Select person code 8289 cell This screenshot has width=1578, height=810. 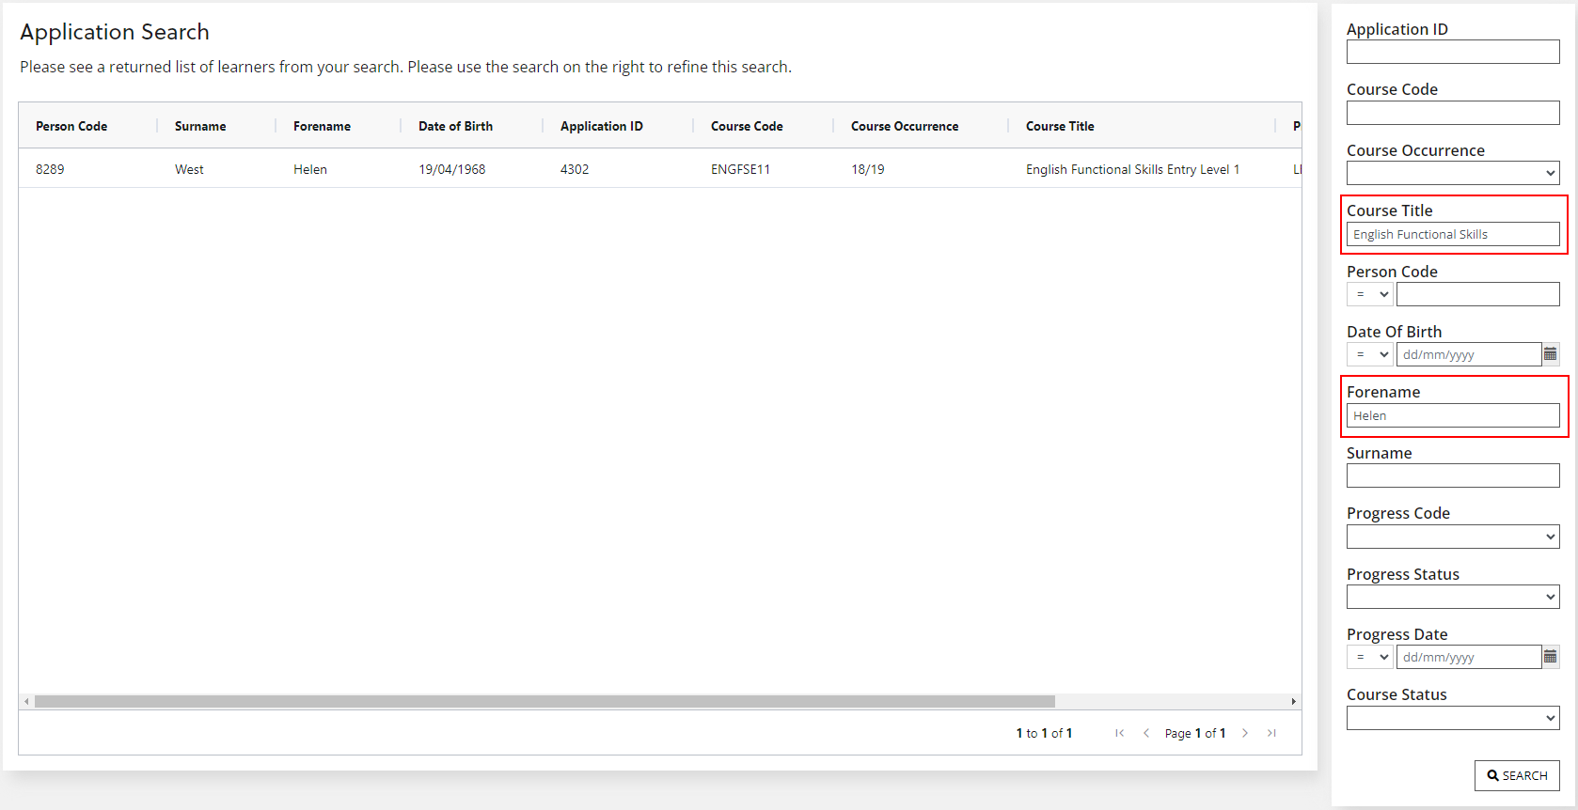click(50, 169)
